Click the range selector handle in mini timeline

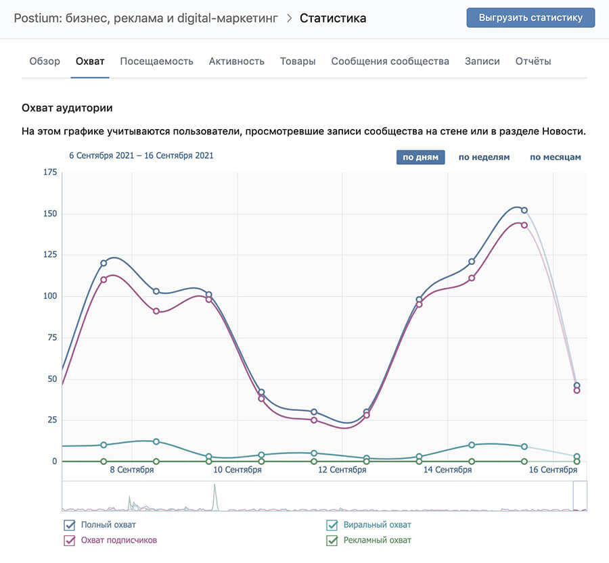pos(580,495)
